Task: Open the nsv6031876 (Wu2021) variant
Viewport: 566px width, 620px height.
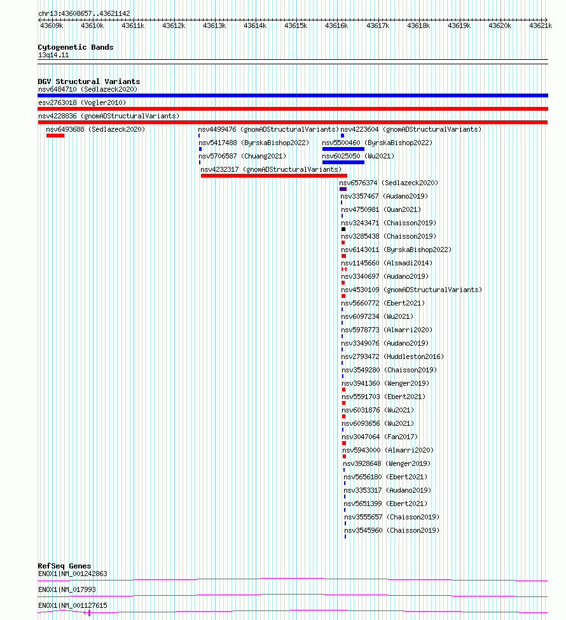Action: coord(378,411)
